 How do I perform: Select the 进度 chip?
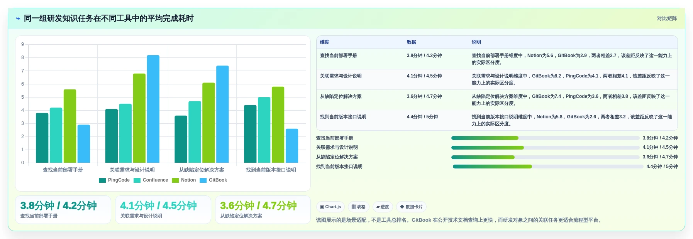tap(383, 207)
